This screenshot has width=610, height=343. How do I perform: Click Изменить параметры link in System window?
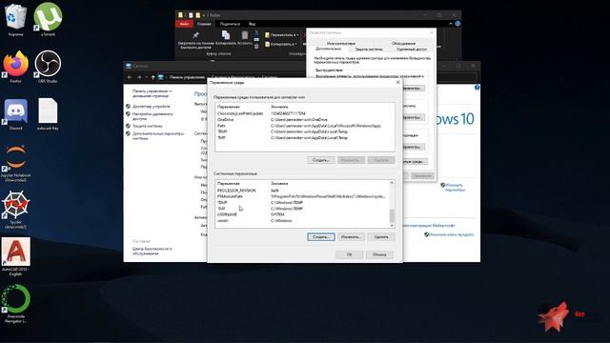click(455, 188)
